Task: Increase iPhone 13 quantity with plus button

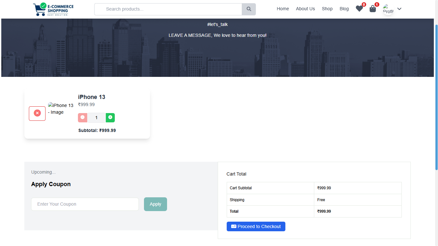Action: click(110, 118)
